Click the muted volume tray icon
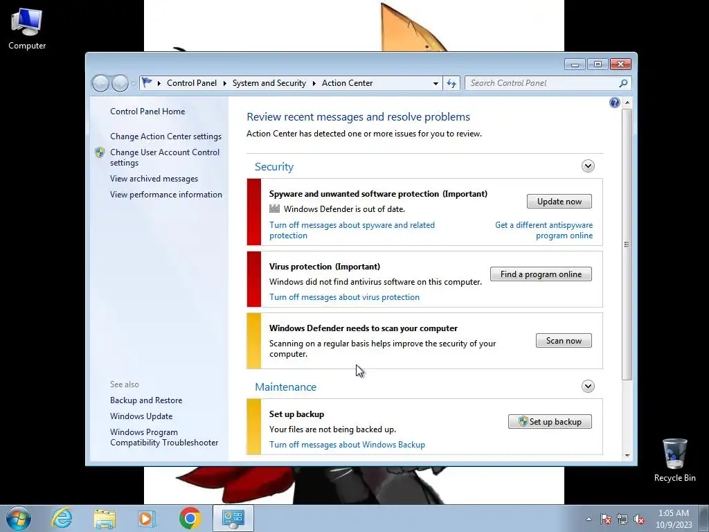This screenshot has width=709, height=532. pos(639,520)
